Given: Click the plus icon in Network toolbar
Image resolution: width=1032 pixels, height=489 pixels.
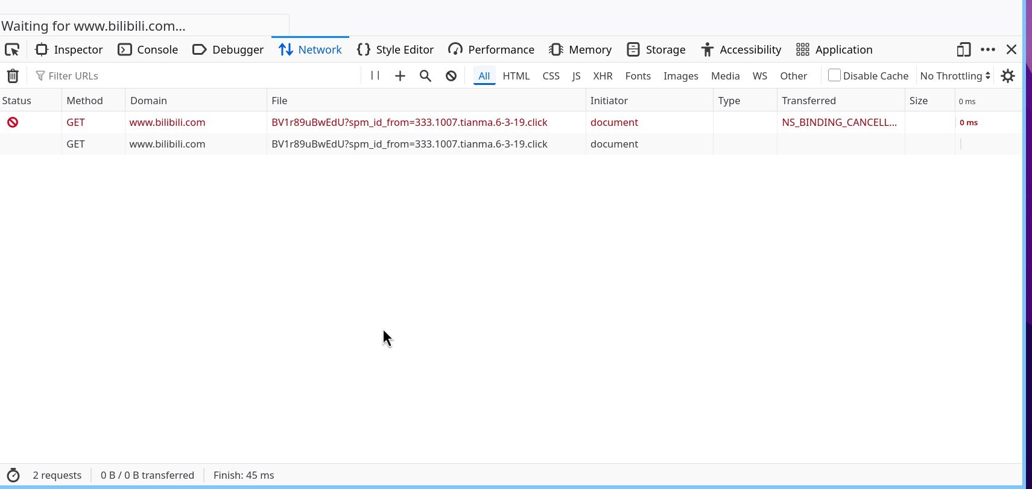Looking at the screenshot, I should (400, 76).
